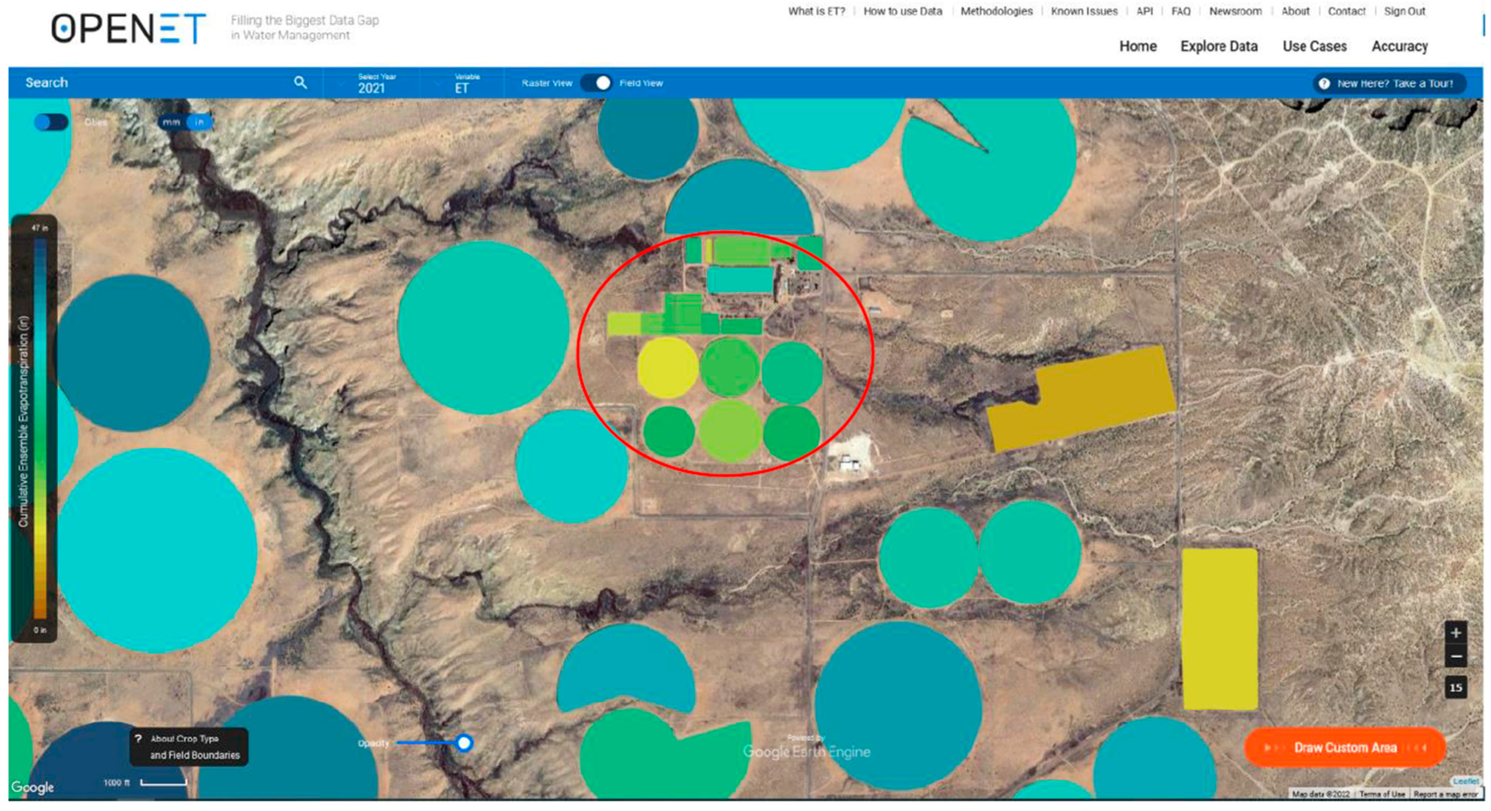Open the Accuracy menu item
Viewport: 1491px width, 811px height.
1399,46
